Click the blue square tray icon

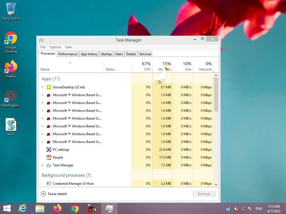pyautogui.click(x=228, y=209)
